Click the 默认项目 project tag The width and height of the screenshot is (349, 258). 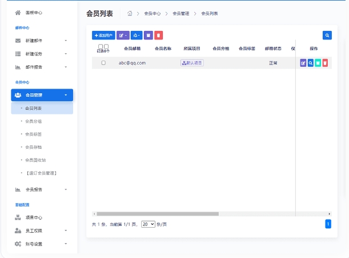[192, 63]
